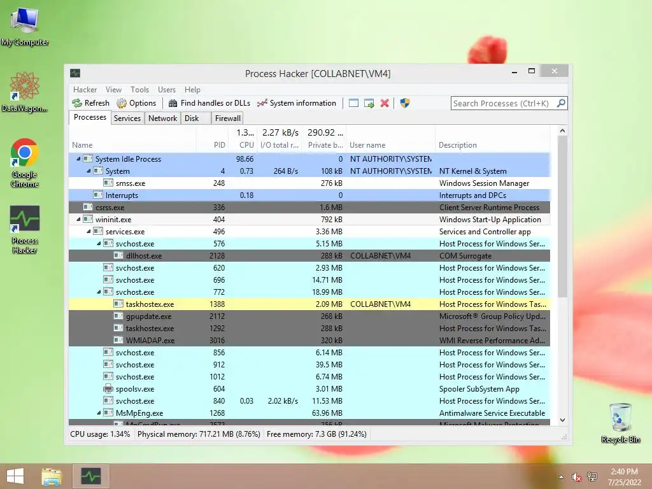This screenshot has height=489, width=652.
Task: Sort by the PID column header
Action: [212, 139]
